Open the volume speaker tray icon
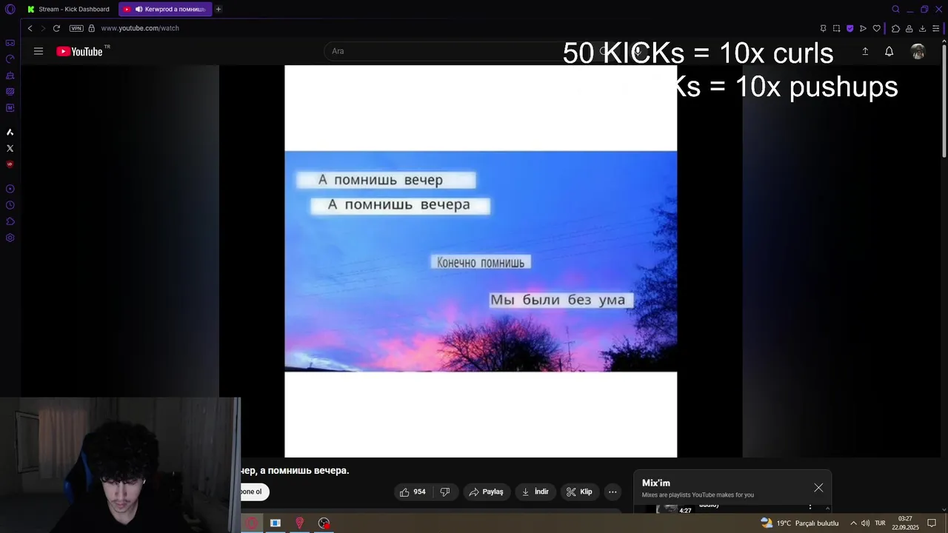This screenshot has height=533, width=948. pyautogui.click(x=865, y=523)
